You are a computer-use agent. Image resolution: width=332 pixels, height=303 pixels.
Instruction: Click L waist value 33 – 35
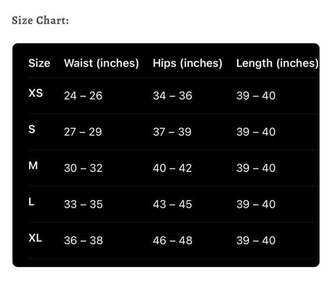[x=83, y=205]
